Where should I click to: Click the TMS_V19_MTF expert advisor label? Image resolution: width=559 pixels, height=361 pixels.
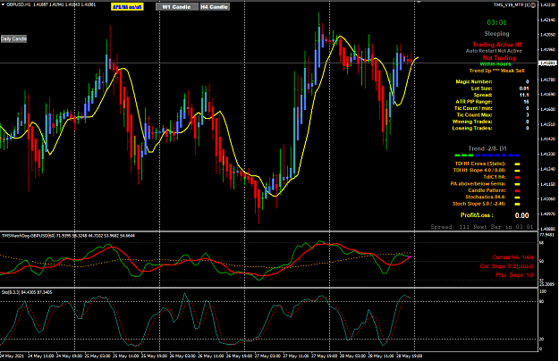(x=512, y=5)
